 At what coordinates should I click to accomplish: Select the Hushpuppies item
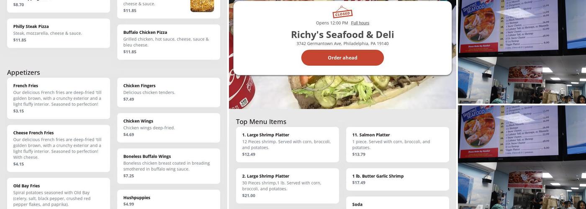169,200
